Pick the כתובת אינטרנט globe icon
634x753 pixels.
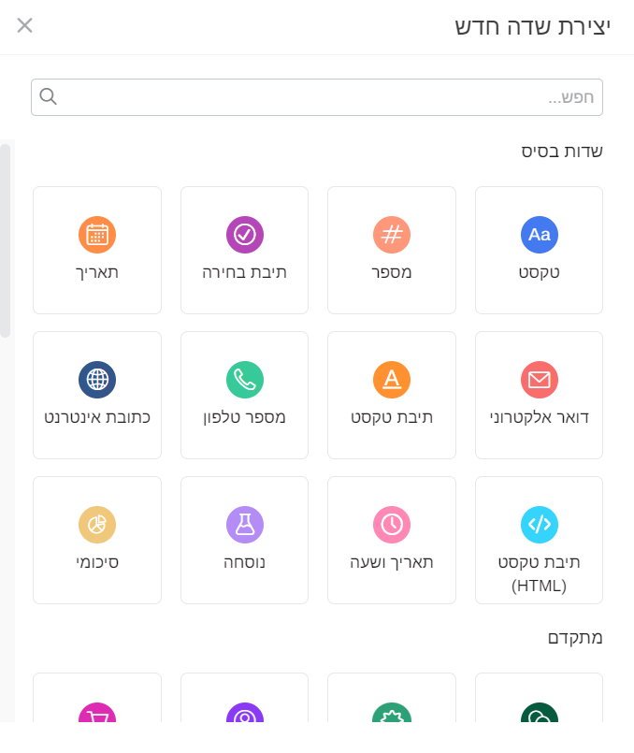[97, 380]
